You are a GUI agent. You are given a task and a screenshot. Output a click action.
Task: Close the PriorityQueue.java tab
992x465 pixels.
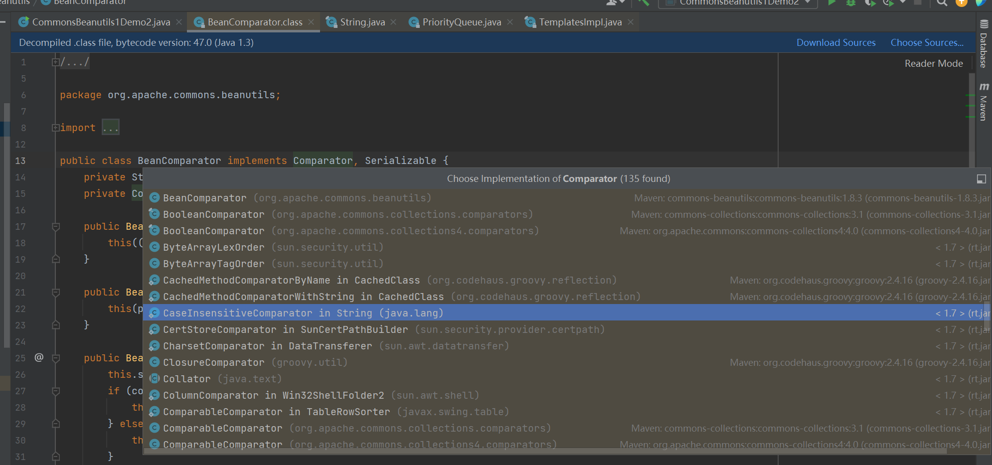510,22
